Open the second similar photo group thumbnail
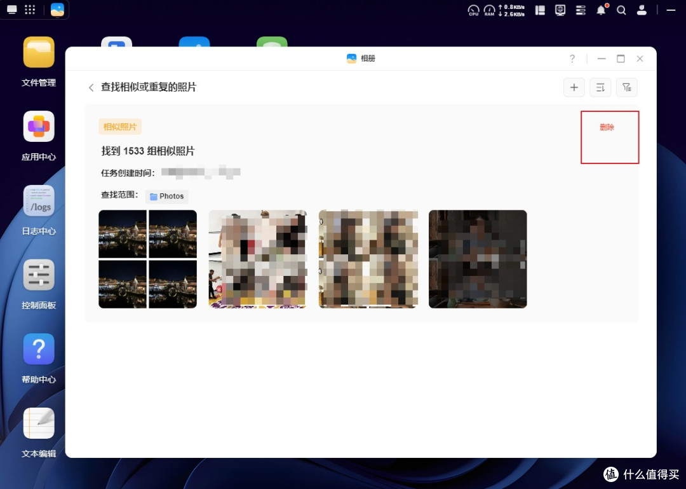Viewport: 686px width, 489px height. 258,259
